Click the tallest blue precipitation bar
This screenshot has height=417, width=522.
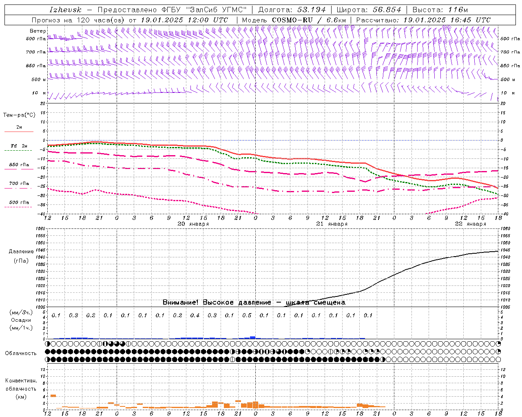(x=252, y=338)
